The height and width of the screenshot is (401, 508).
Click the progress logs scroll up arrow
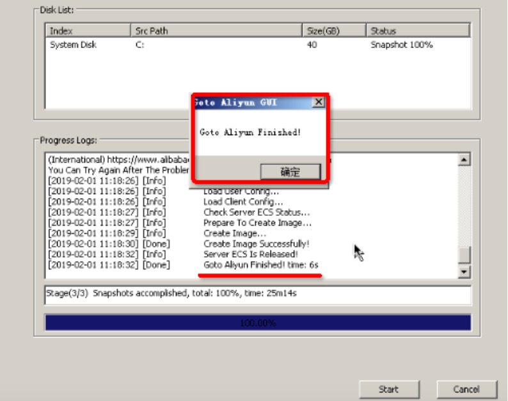point(464,160)
